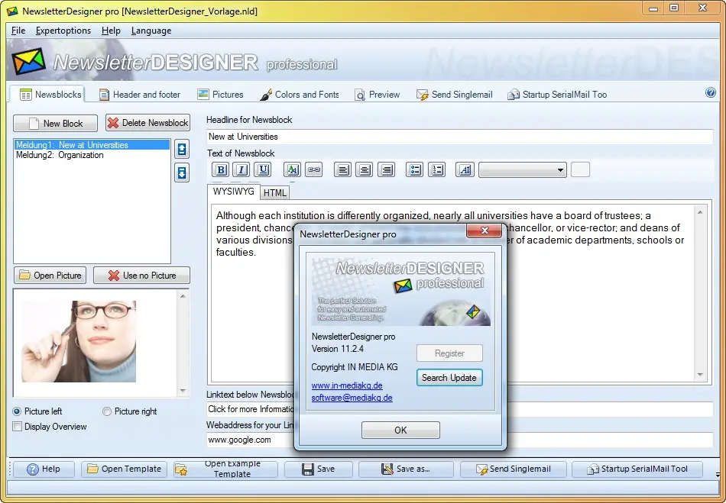
Task: Align text right
Action: (x=386, y=169)
